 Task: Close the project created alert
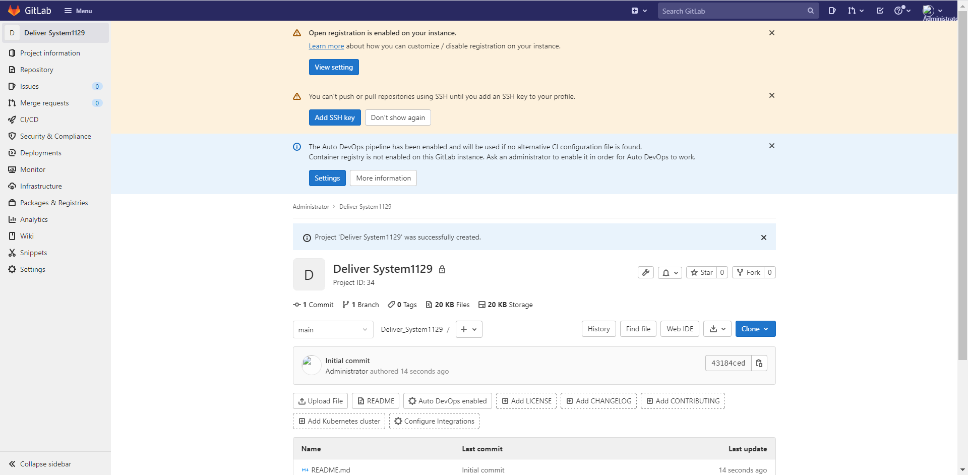pos(763,237)
